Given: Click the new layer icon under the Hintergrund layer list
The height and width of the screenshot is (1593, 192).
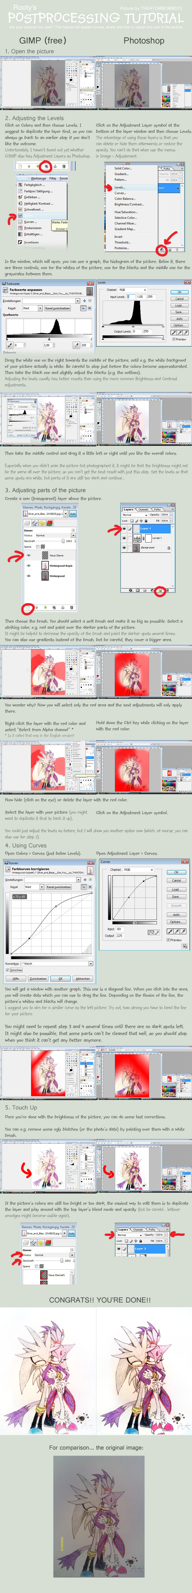Looking at the screenshot, I should [x=28, y=608].
